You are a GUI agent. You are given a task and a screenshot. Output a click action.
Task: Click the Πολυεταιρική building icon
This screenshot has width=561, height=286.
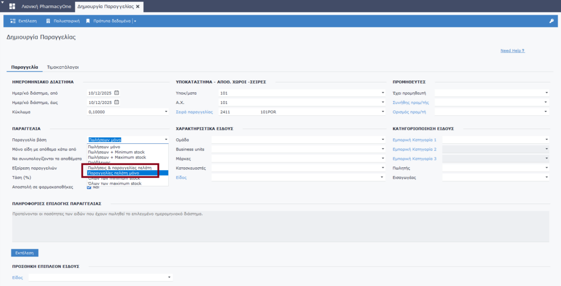point(48,21)
